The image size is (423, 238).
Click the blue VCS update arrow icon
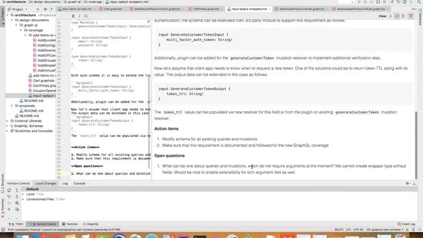click(392, 2)
